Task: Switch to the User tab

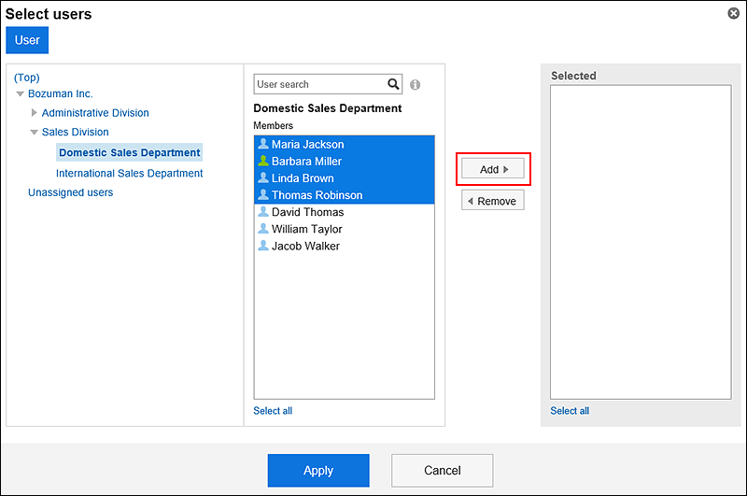Action: pyautogui.click(x=27, y=40)
